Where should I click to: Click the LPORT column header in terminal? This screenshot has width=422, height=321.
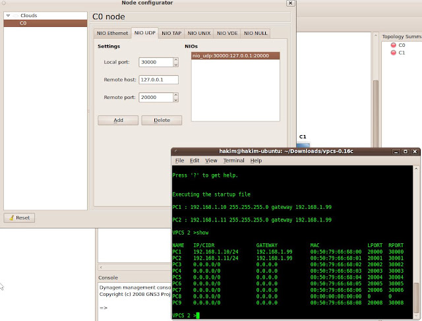point(375,245)
